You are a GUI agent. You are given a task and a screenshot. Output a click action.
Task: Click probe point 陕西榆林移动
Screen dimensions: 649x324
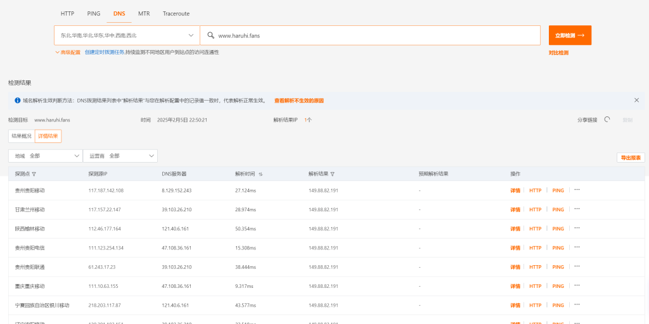click(x=30, y=228)
